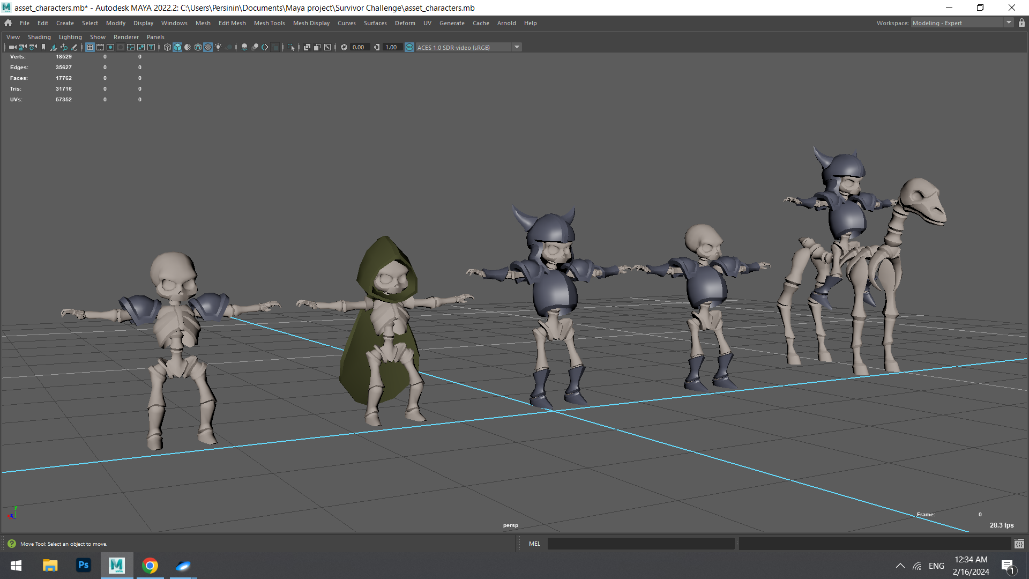1029x579 pixels.
Task: Click the Select Camera icon
Action: point(12,47)
